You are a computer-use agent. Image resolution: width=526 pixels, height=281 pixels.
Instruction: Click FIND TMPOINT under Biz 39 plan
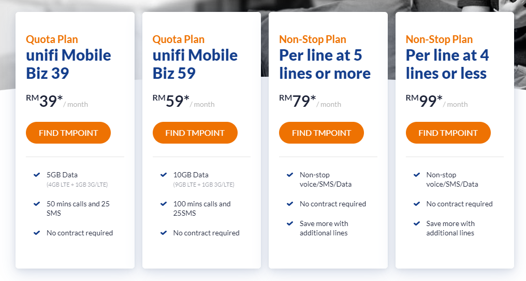[x=68, y=133]
